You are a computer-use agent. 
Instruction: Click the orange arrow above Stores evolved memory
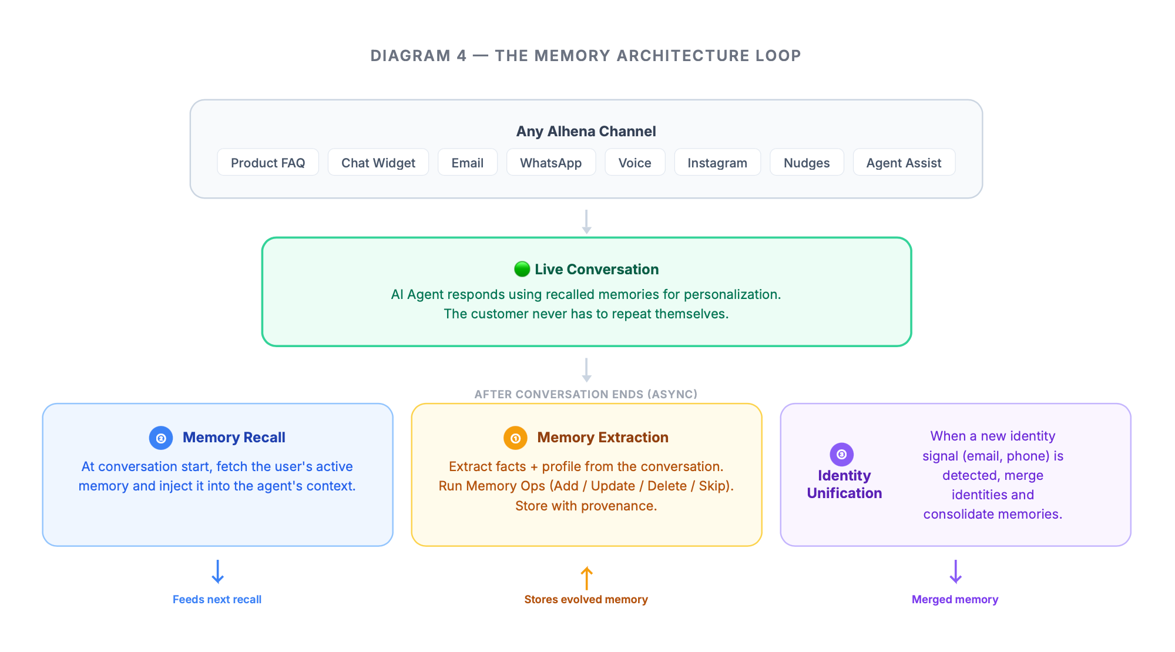pyautogui.click(x=586, y=578)
